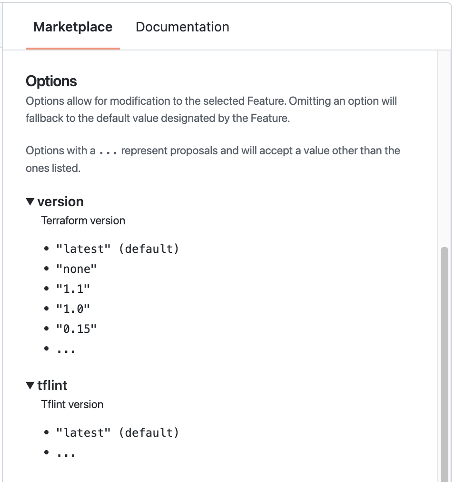
Task: Click the Terraform version description text
Action: pyautogui.click(x=83, y=221)
